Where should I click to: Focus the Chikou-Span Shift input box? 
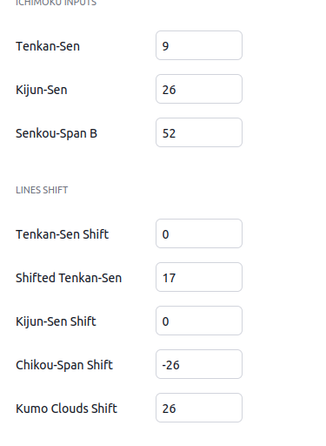click(199, 364)
